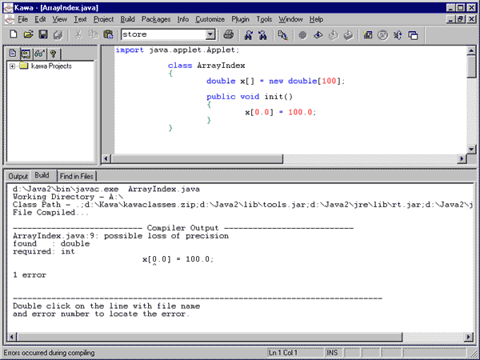Click the Save All stacked-disks icon
Viewport: 480px width, 360px height.
click(58, 34)
